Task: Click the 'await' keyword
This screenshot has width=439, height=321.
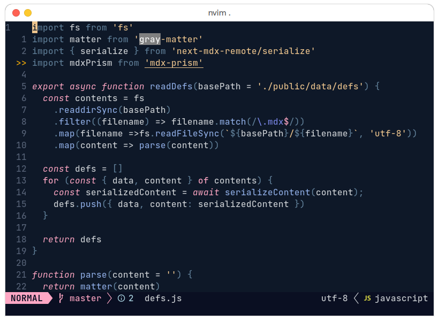Action: pos(206,192)
